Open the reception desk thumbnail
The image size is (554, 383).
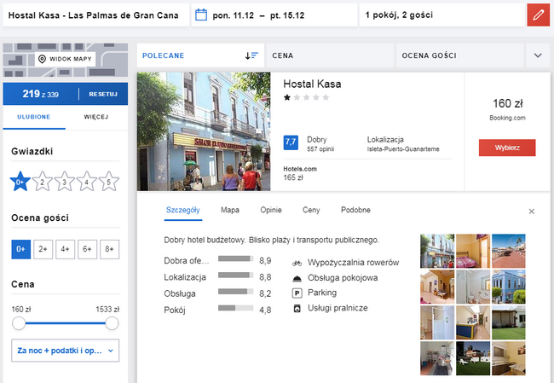(x=473, y=322)
